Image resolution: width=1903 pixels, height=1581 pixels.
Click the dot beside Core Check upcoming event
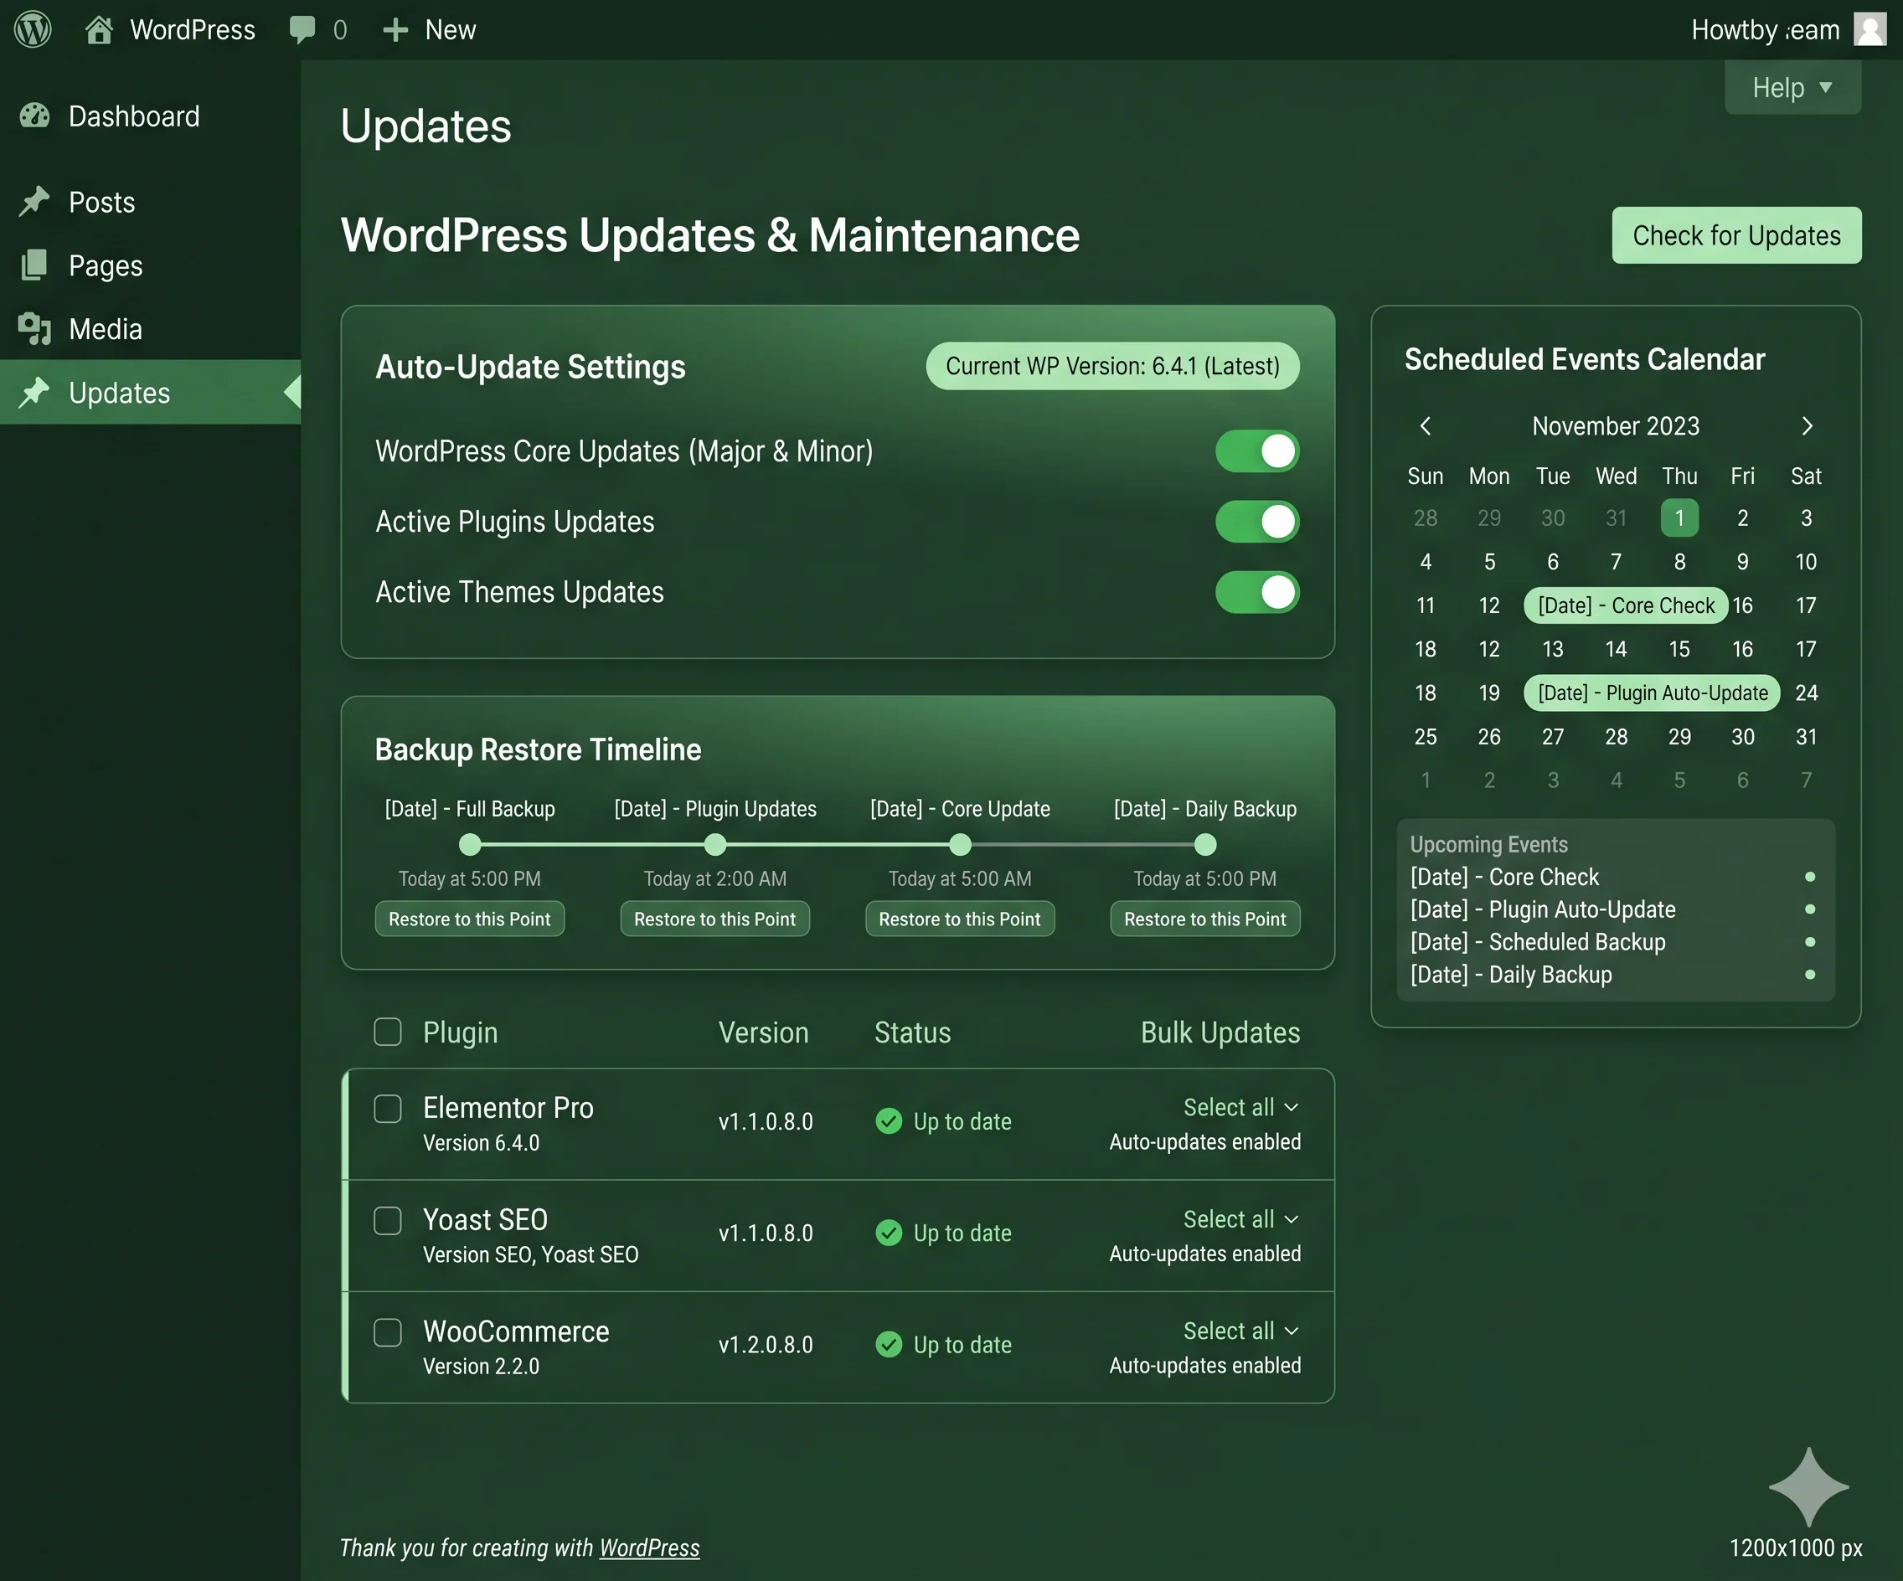pos(1810,877)
